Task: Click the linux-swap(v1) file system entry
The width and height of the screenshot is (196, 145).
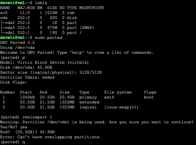Action: pyautogui.click(x=122, y=107)
